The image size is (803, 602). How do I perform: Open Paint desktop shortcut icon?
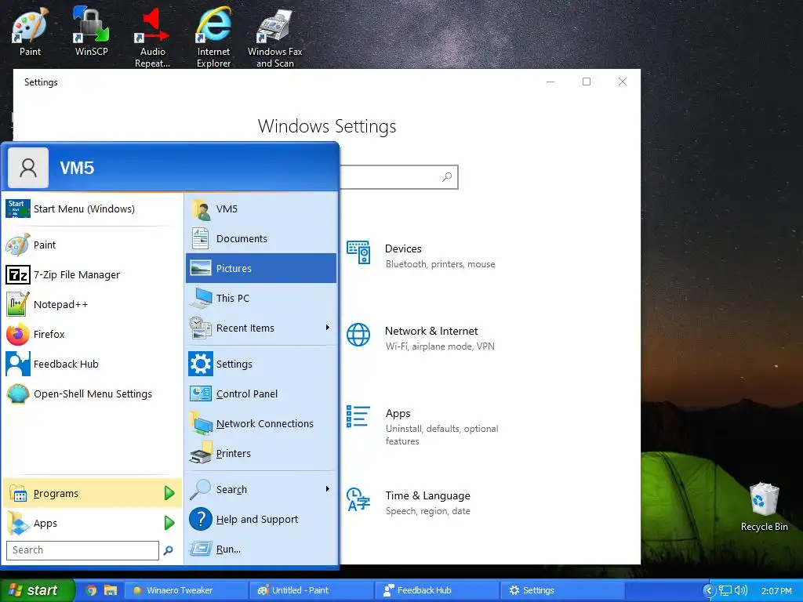(30, 31)
